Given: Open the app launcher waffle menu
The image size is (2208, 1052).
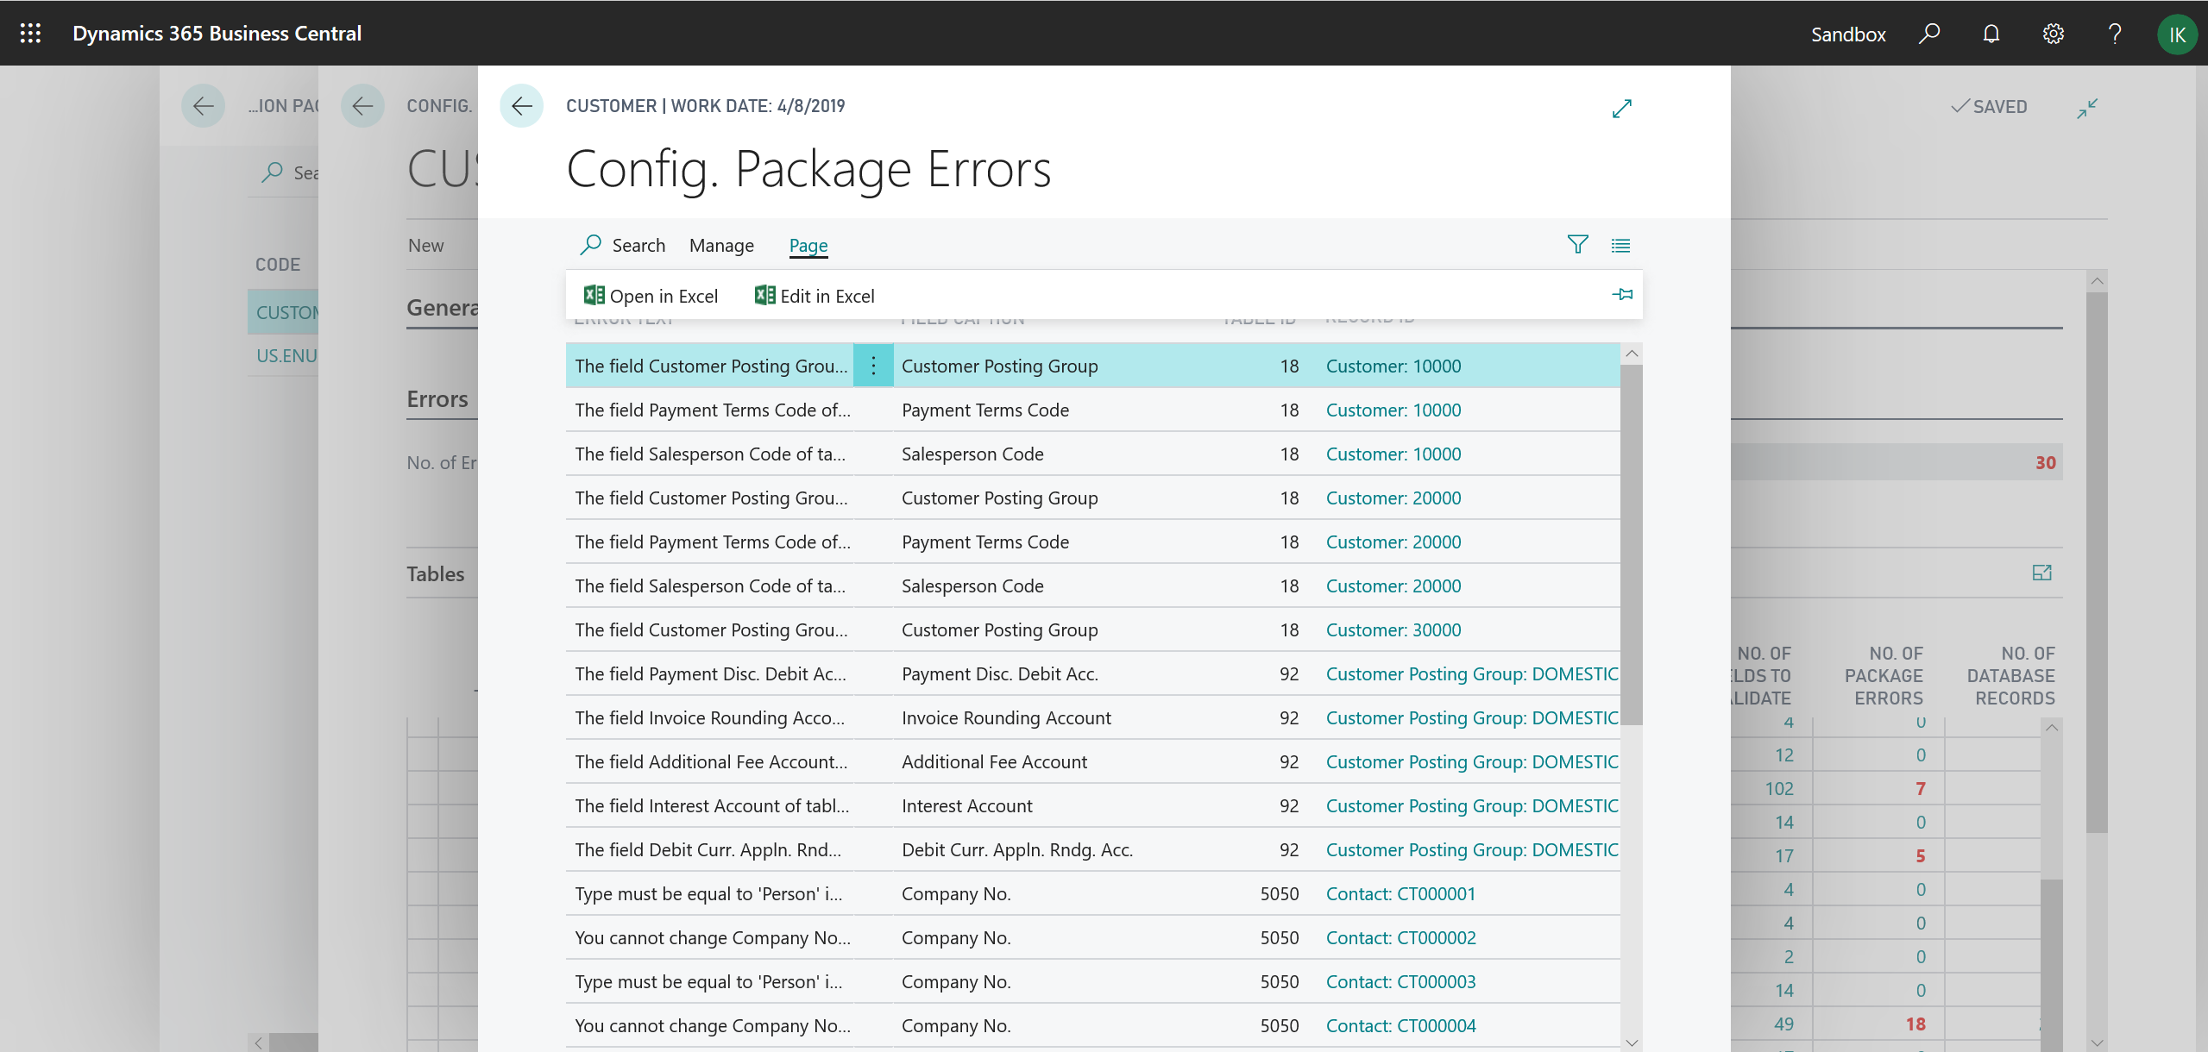Looking at the screenshot, I should [x=30, y=34].
